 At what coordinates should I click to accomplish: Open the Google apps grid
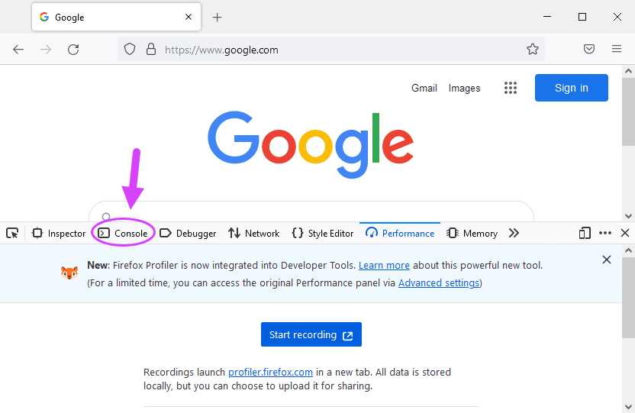coord(511,88)
